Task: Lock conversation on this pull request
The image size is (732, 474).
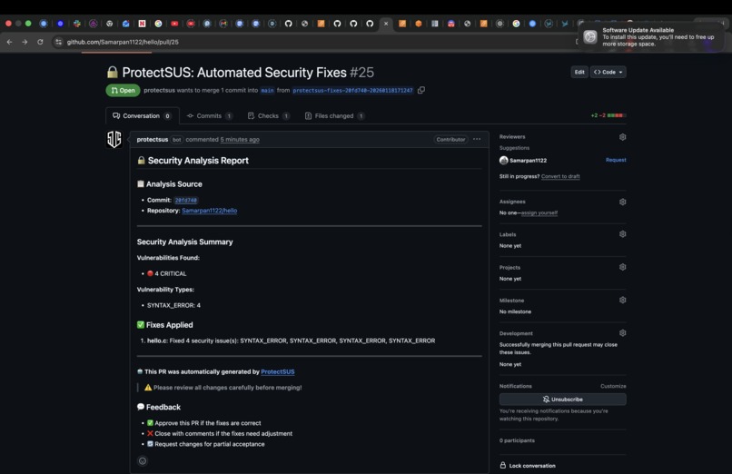Action: point(528,466)
